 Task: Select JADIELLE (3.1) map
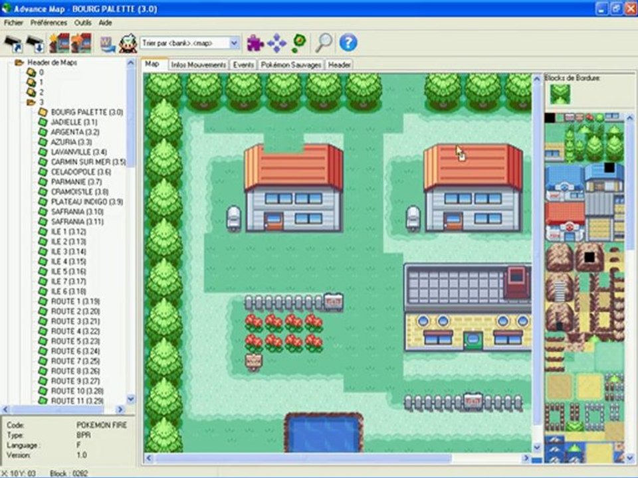coord(74,122)
